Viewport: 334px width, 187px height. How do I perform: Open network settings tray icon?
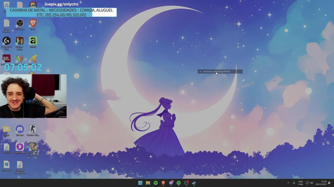click(x=307, y=183)
